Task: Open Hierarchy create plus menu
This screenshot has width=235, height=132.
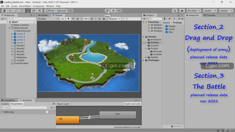Action: pos(3,19)
